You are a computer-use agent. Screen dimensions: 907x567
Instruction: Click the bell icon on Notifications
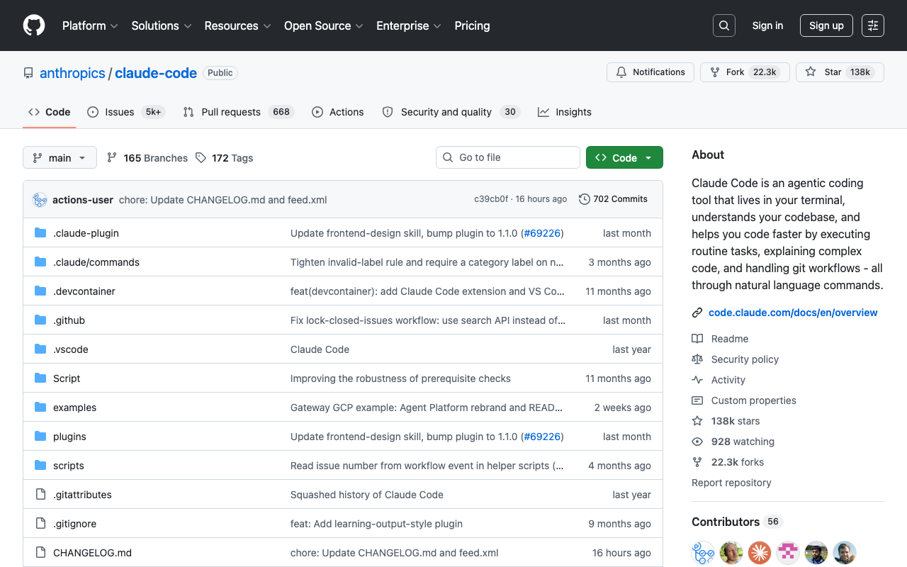621,72
